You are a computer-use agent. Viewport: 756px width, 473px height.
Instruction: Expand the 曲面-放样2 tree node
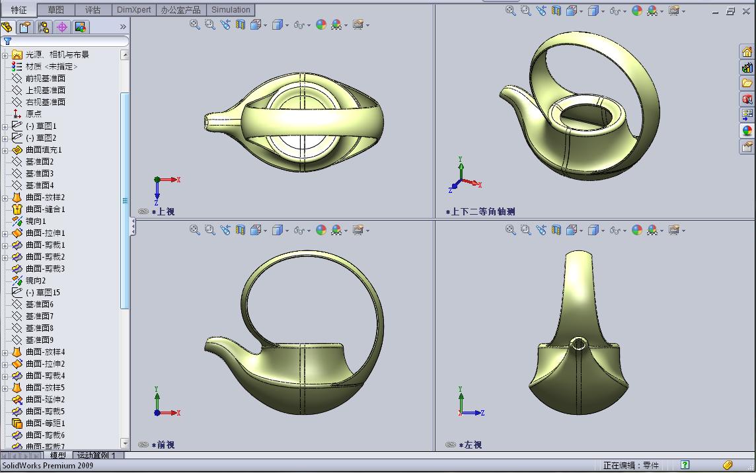click(x=5, y=198)
